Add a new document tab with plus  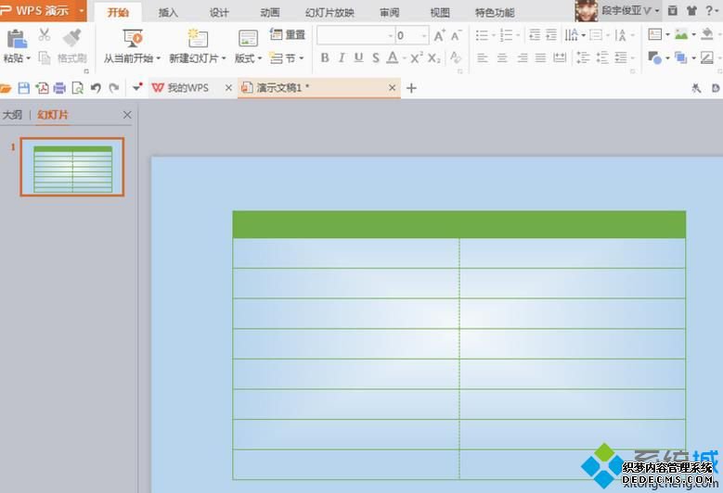point(411,88)
